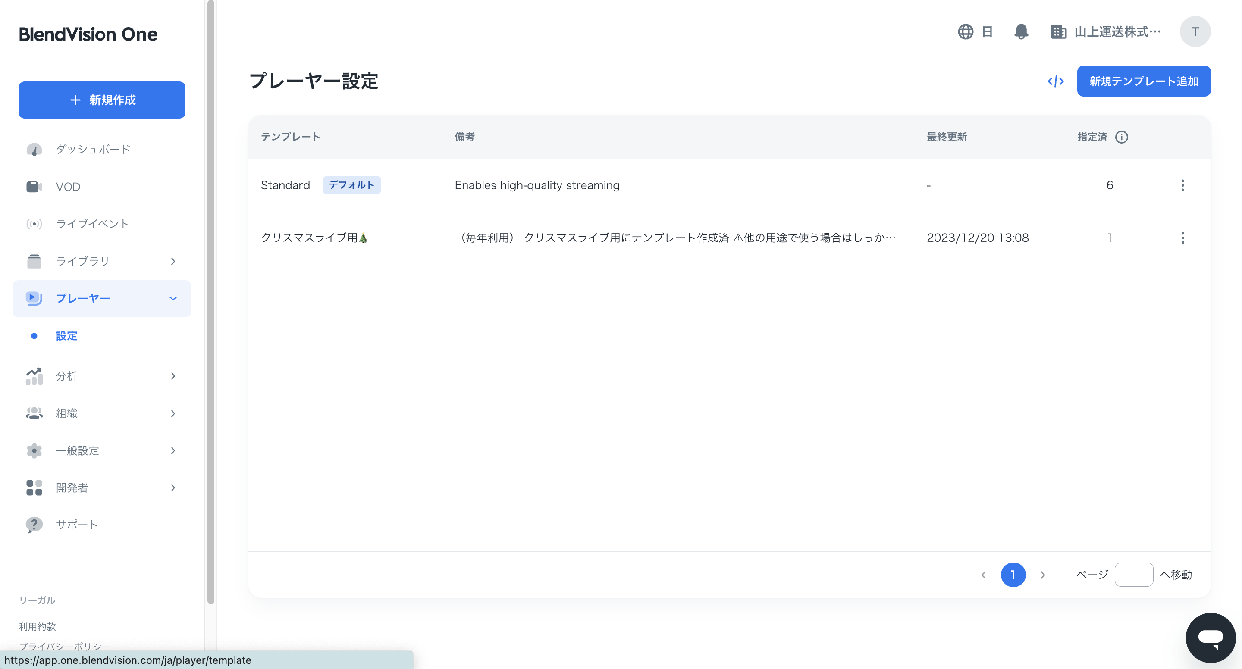Click the assigned count 6 for Standard
Viewport: 1242px width, 669px height.
pos(1110,185)
